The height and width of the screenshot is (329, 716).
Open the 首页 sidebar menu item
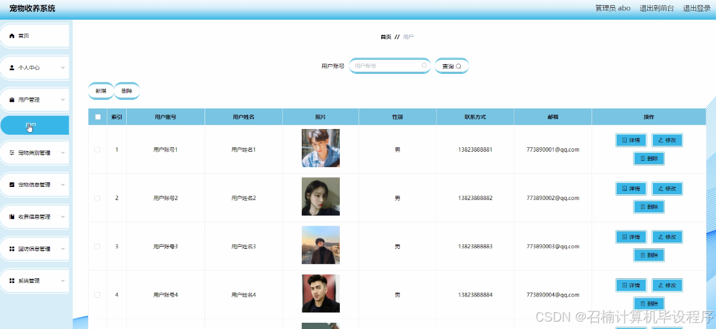coord(35,36)
